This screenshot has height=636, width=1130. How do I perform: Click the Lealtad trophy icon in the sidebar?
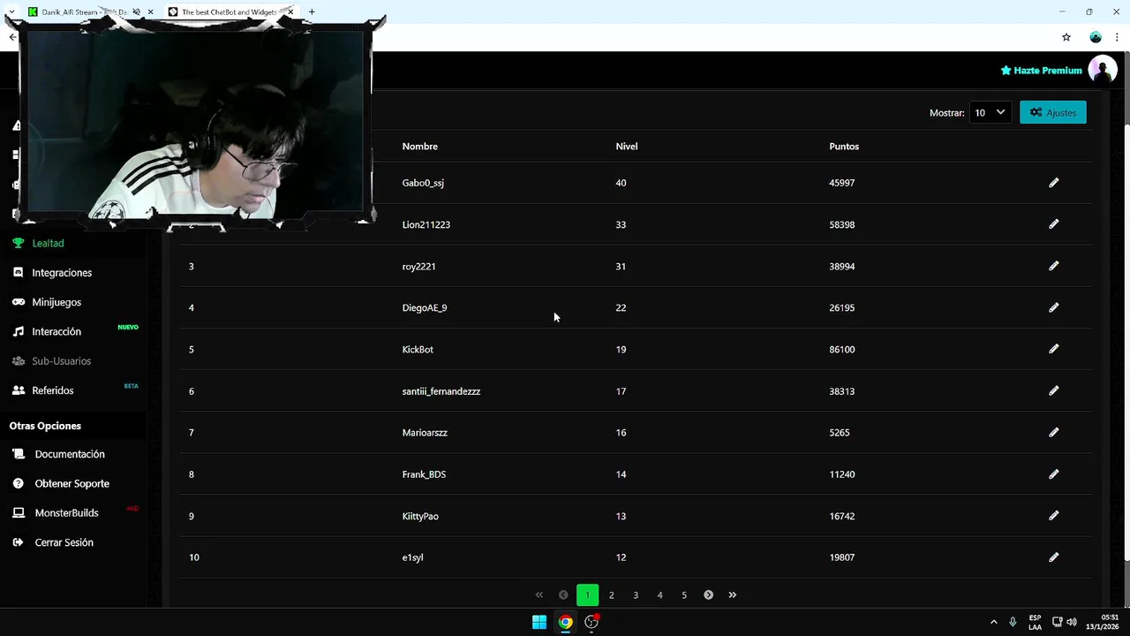[x=18, y=243]
